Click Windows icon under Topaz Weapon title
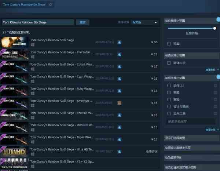This screenshot has width=220, height=171. click(33, 142)
